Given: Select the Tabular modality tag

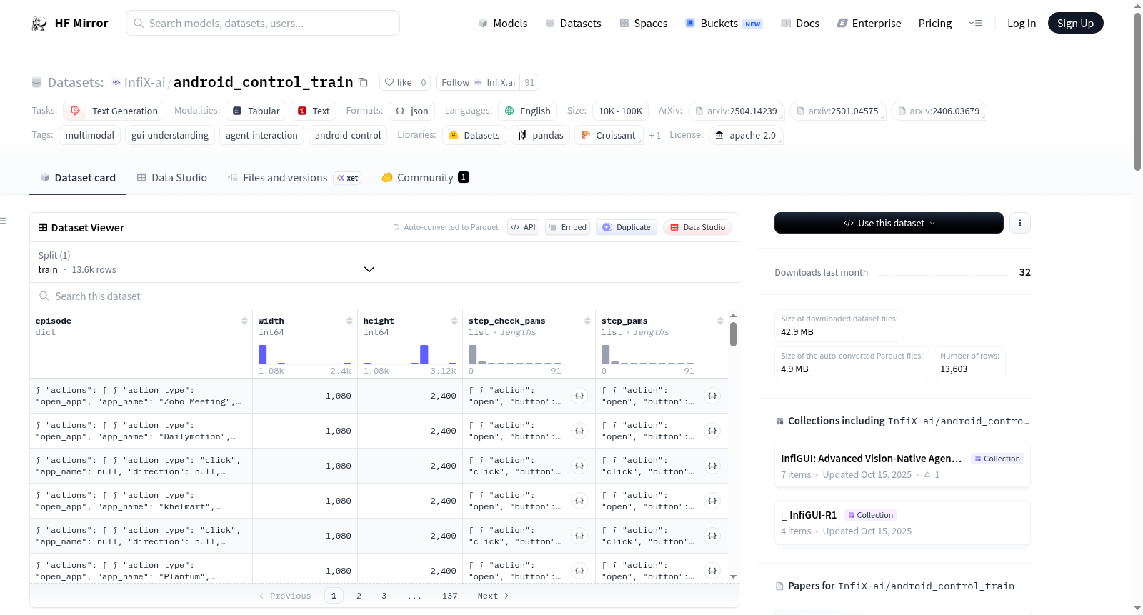Looking at the screenshot, I should (x=256, y=111).
